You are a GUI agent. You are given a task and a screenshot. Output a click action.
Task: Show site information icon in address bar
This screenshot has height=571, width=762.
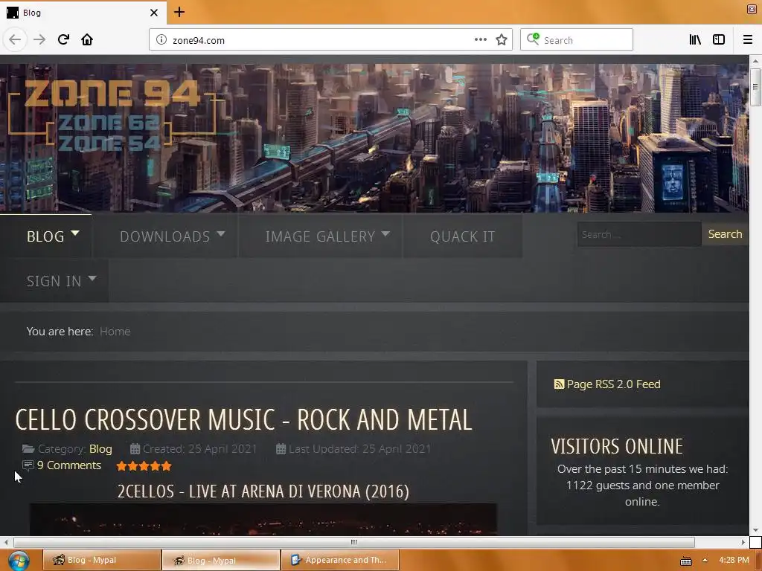(x=161, y=40)
